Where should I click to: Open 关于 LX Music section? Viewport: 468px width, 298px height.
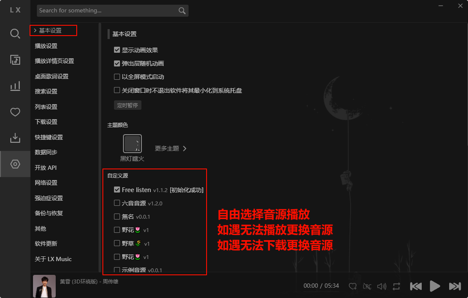click(x=53, y=259)
